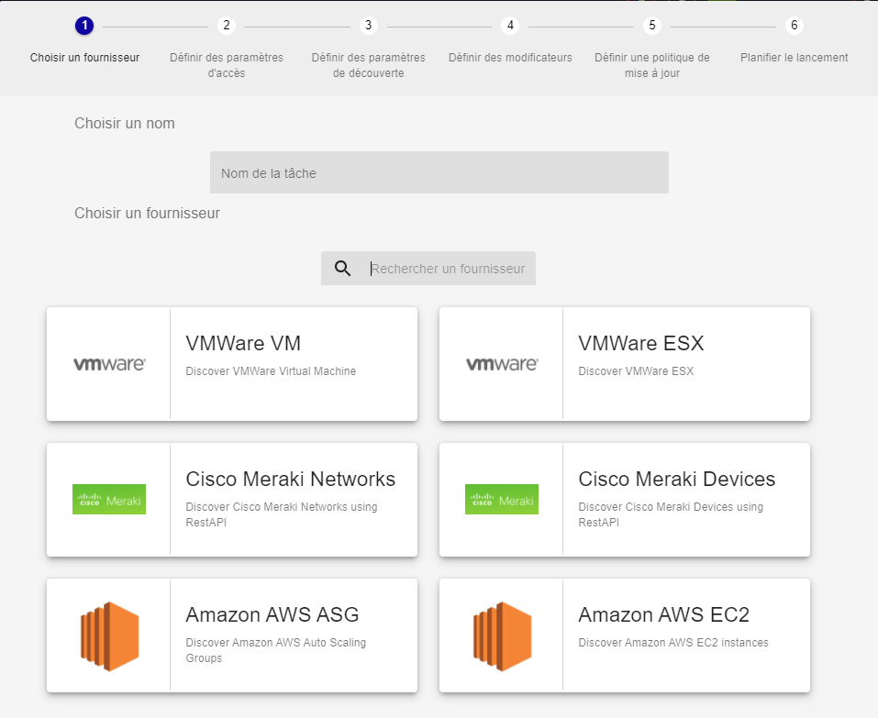Click the VMware logo on VMWare VM card
The height and width of the screenshot is (718, 878).
109,364
